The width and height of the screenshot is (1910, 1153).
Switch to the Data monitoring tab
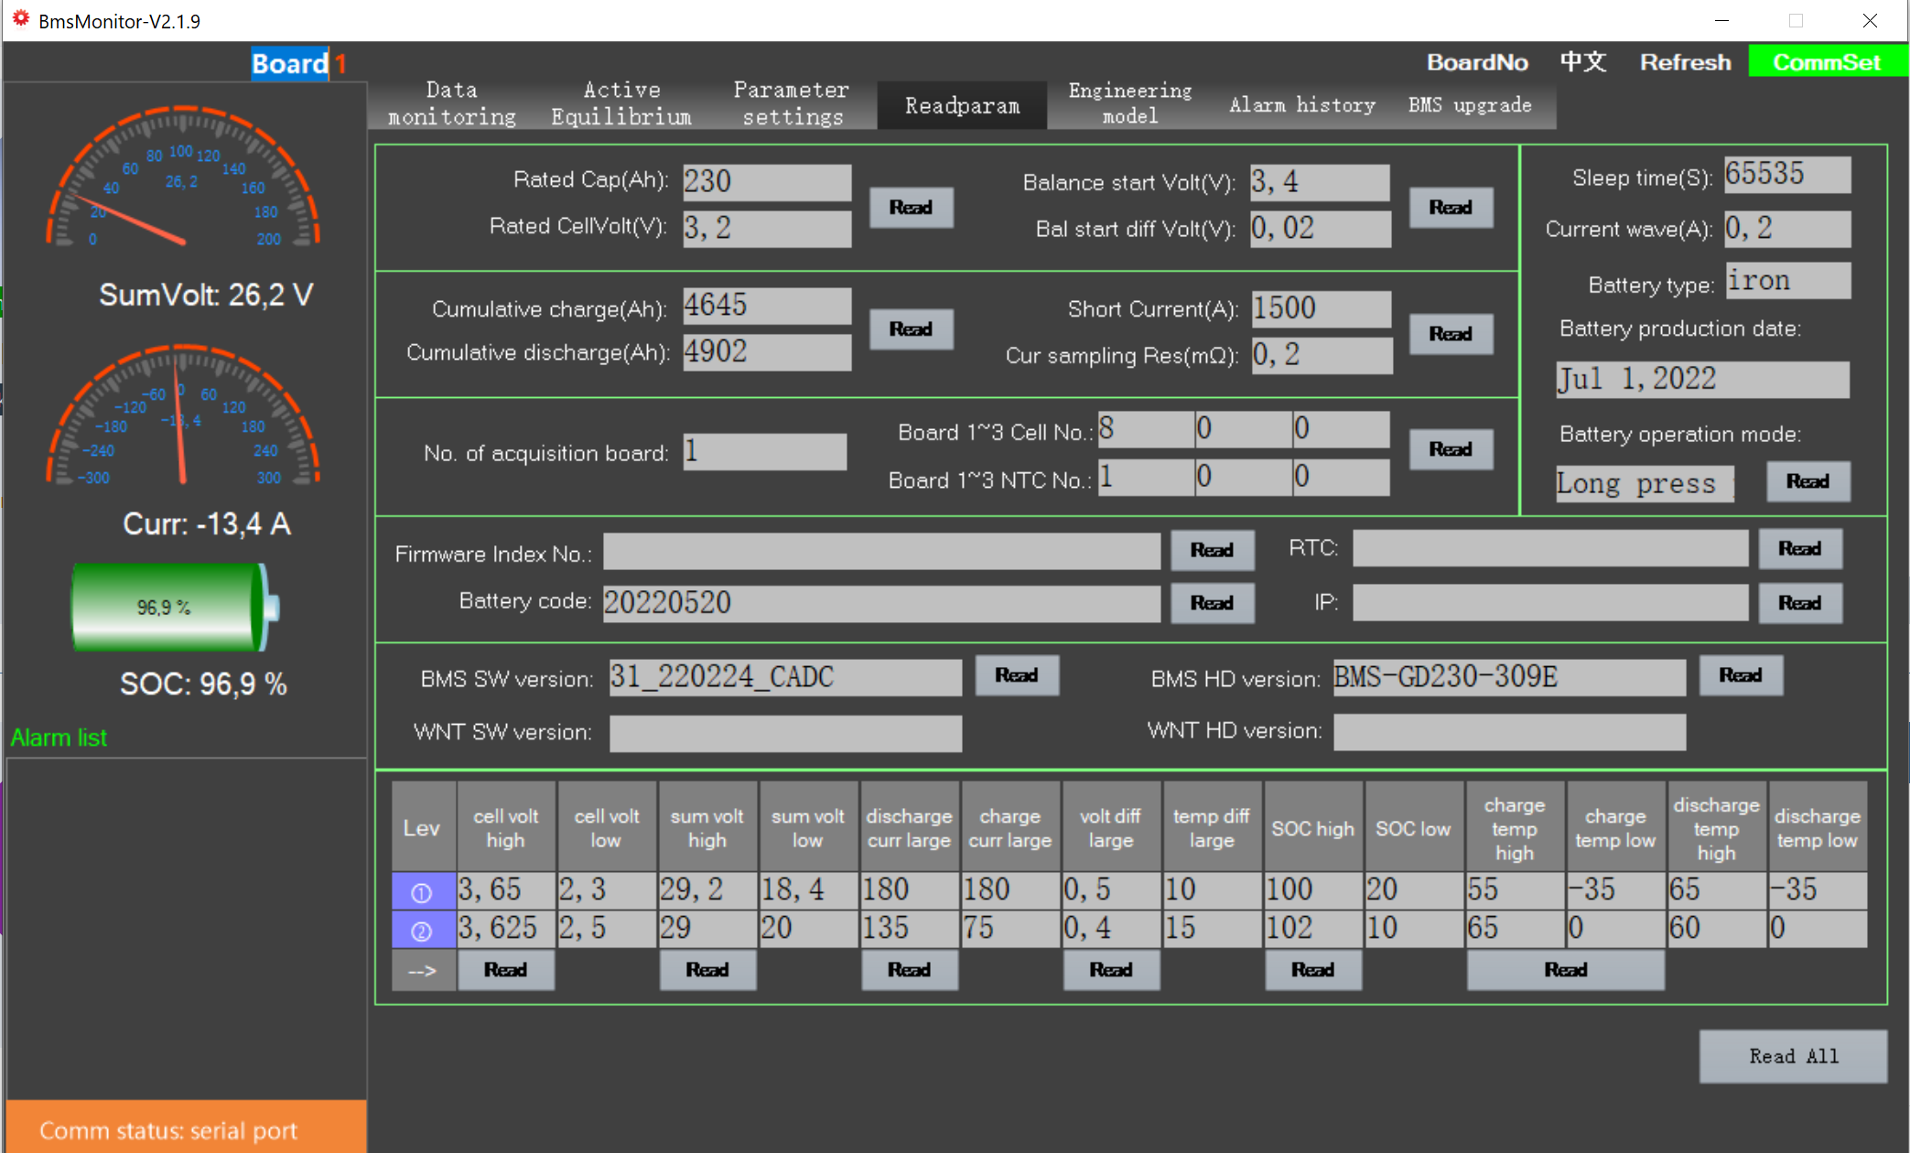click(451, 103)
